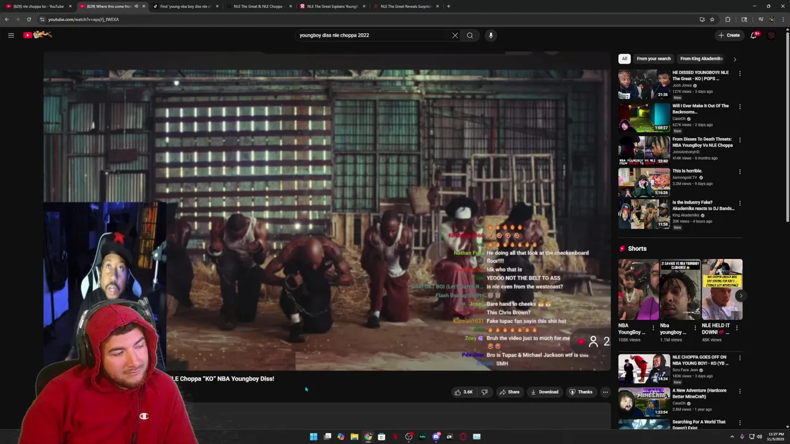Open From Disses To Death Threats title

[702, 142]
